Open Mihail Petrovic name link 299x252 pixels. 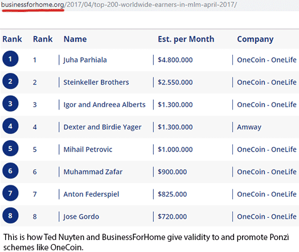pos(88,149)
